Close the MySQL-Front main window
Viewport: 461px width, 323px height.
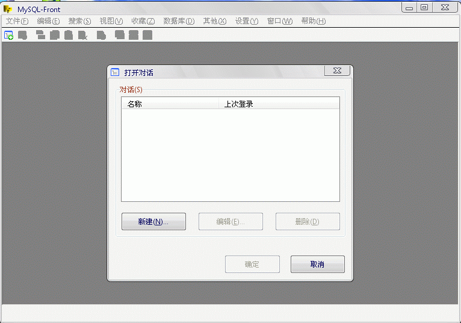pos(445,8)
